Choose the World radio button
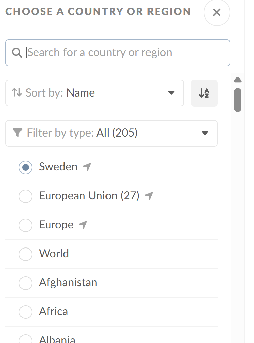 26,254
